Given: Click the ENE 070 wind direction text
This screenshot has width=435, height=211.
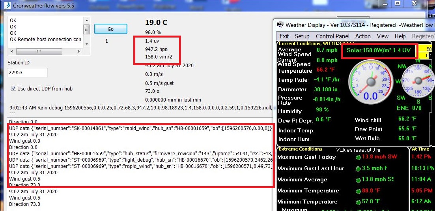Looking at the screenshot, I should (x=409, y=107).
